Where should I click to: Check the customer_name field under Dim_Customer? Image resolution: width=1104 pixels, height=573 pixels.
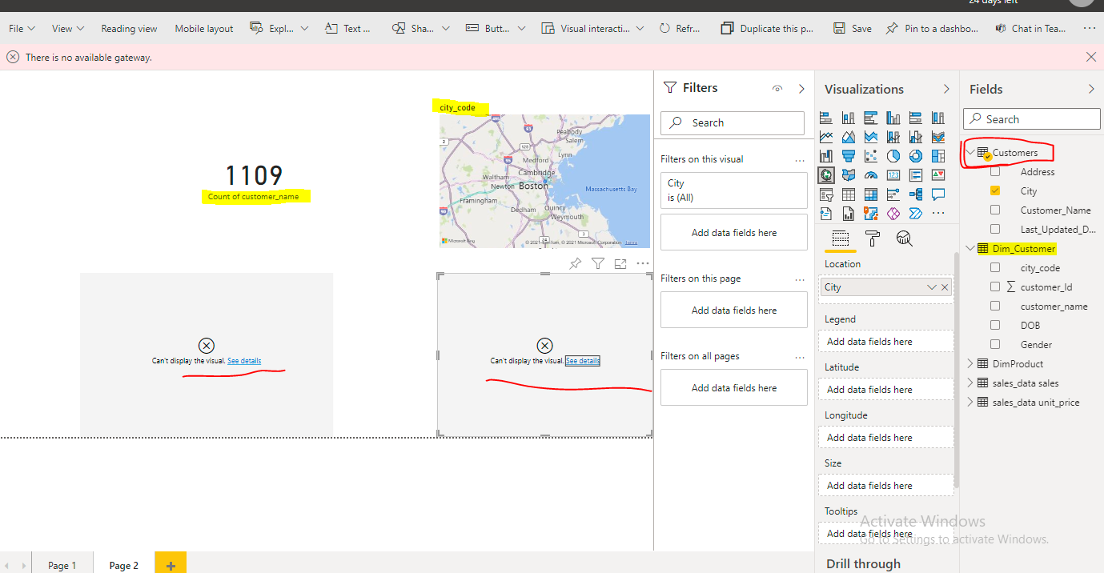(995, 307)
